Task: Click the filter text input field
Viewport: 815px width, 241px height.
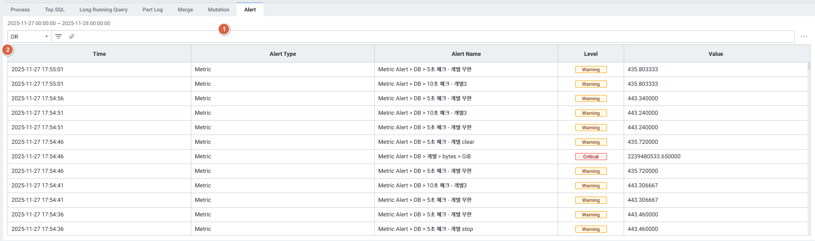Action: pos(431,37)
